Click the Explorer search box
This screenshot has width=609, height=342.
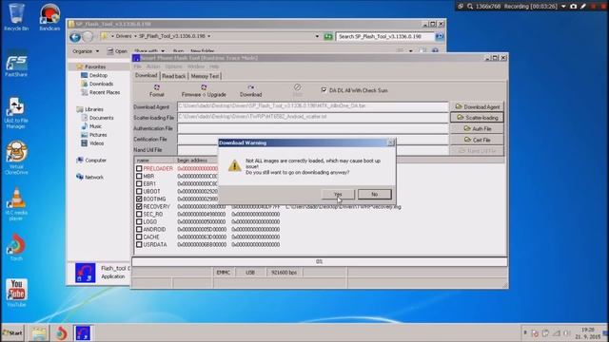(x=384, y=36)
